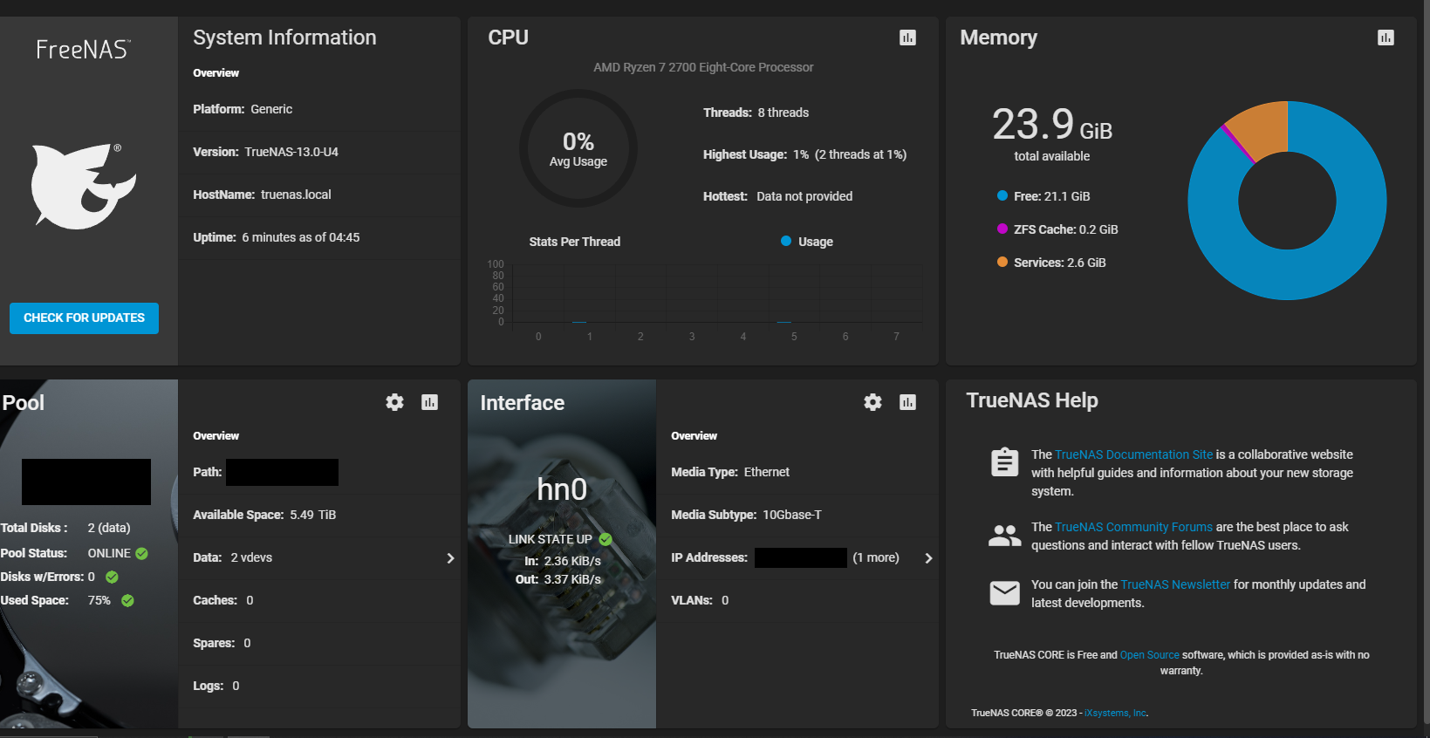Click the memory donut chart
The height and width of the screenshot is (738, 1430).
pos(1287,201)
